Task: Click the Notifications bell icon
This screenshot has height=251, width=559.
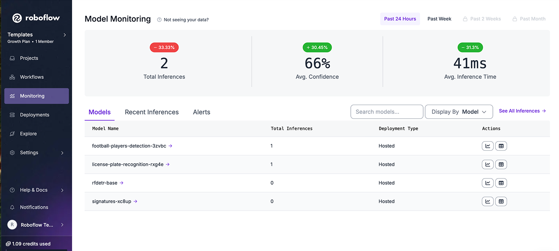Action: pos(12,207)
